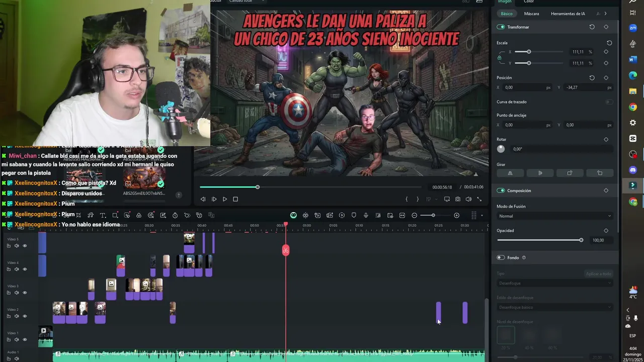Screen dimensions: 644x362
Task: Click the Rotar angle input field
Action: (561, 149)
